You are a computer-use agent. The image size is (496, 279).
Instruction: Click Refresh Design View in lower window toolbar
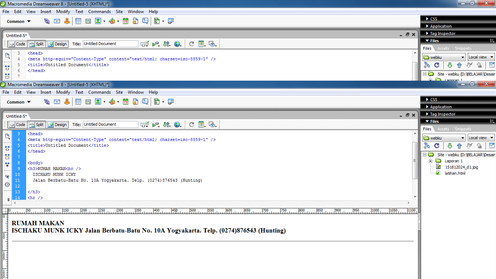(192, 125)
